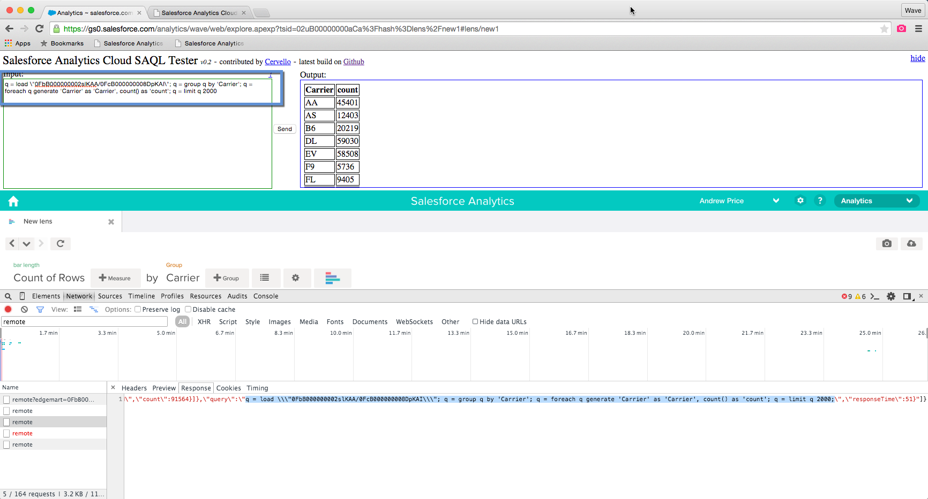Click the browser URL address bar

click(x=466, y=29)
